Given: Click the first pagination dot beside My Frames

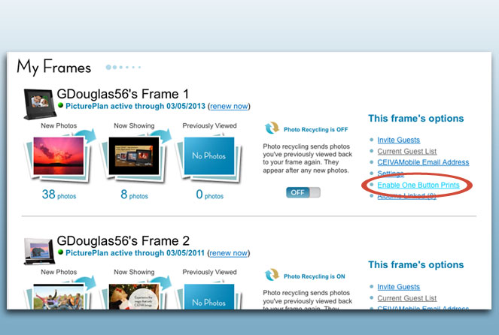Looking at the screenshot, I should tap(108, 67).
